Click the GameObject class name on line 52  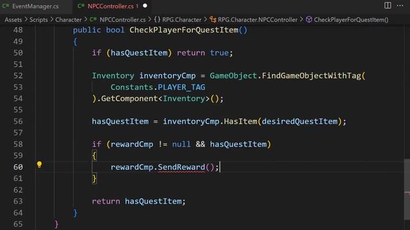[x=233, y=75]
